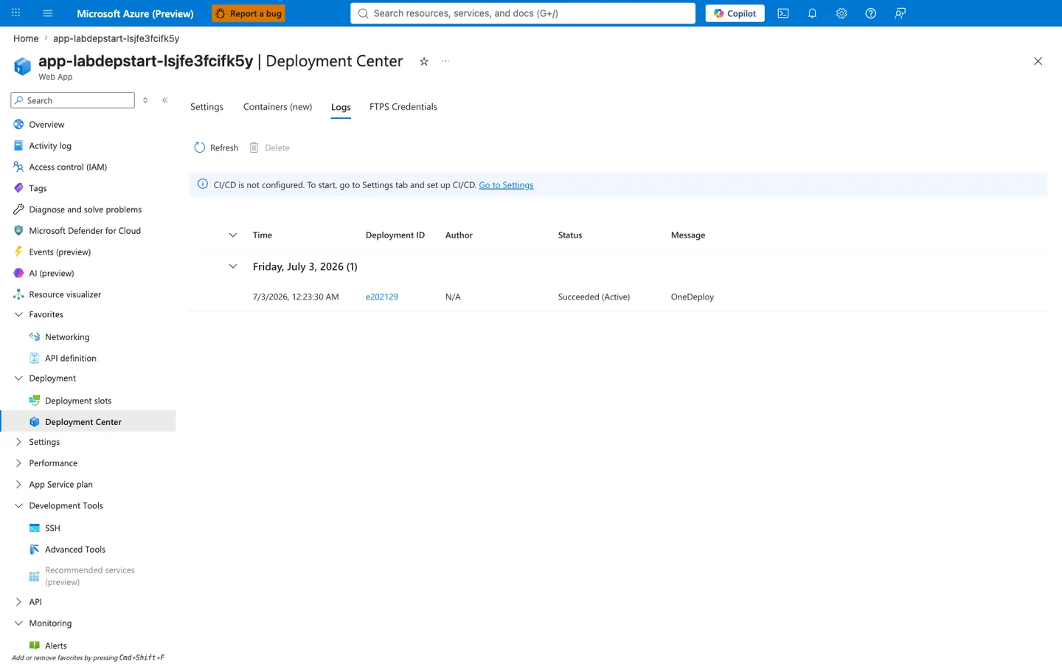Screen dimensions: 1062x664
Task: Collapse the Monitoring group
Action: click(18, 623)
